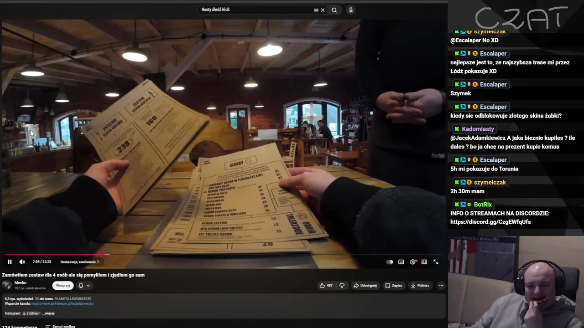Image resolution: width=584 pixels, height=328 pixels.
Task: Pause the video playback
Action: click(x=10, y=262)
